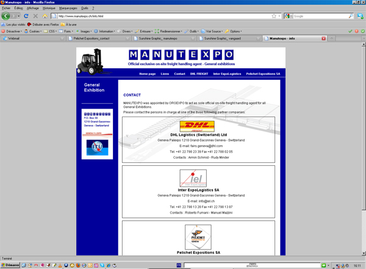Bookmark this page with the star icon

(x=274, y=16)
